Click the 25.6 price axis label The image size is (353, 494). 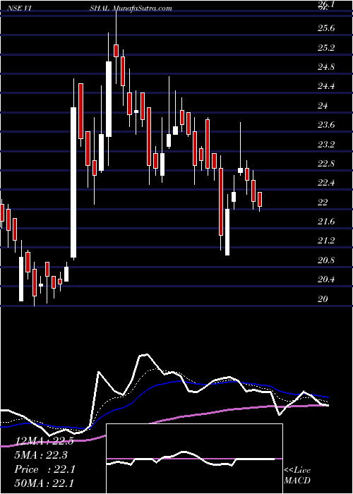pyautogui.click(x=326, y=28)
